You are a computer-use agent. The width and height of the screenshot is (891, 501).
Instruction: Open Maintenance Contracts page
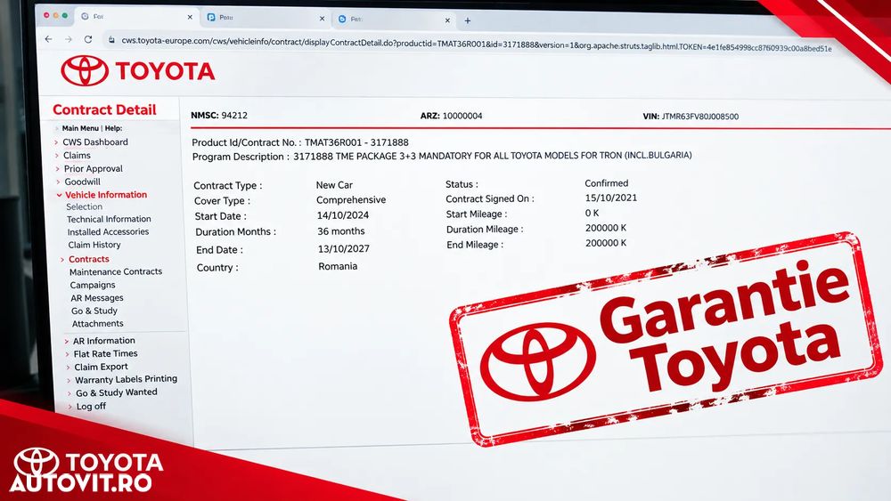tap(115, 271)
